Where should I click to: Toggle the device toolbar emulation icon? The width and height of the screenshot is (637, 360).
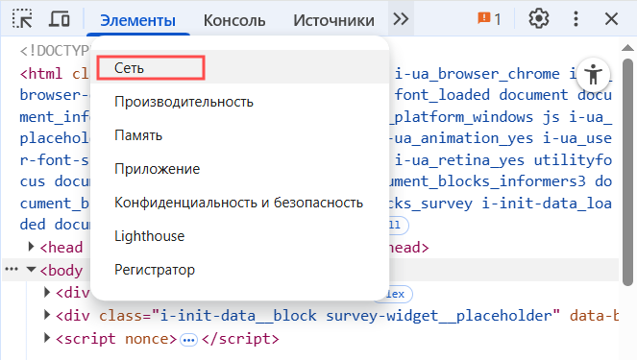(x=60, y=18)
